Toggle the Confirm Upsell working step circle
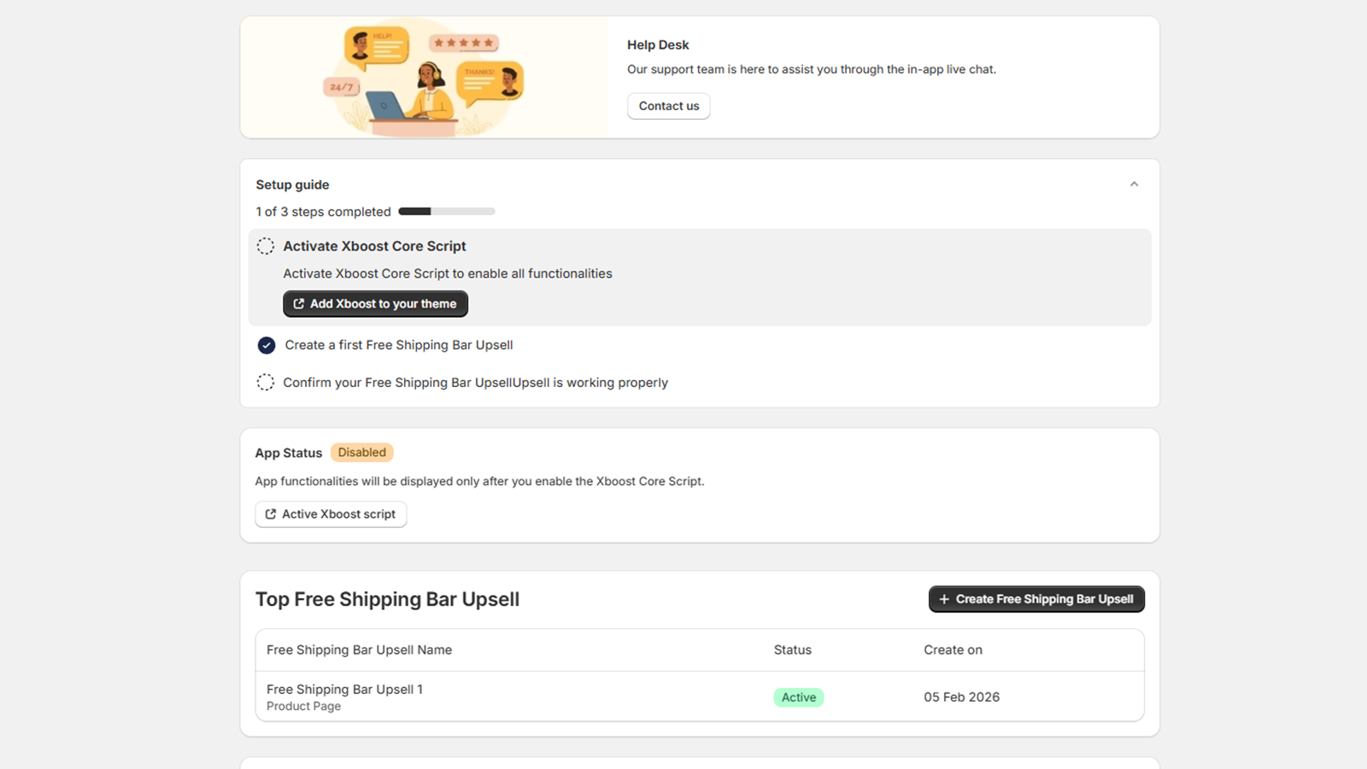The height and width of the screenshot is (769, 1367). (266, 383)
